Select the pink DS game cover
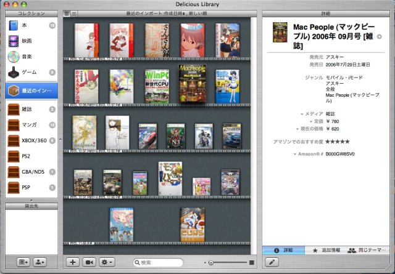This screenshot has width=395, height=274. click(x=202, y=187)
